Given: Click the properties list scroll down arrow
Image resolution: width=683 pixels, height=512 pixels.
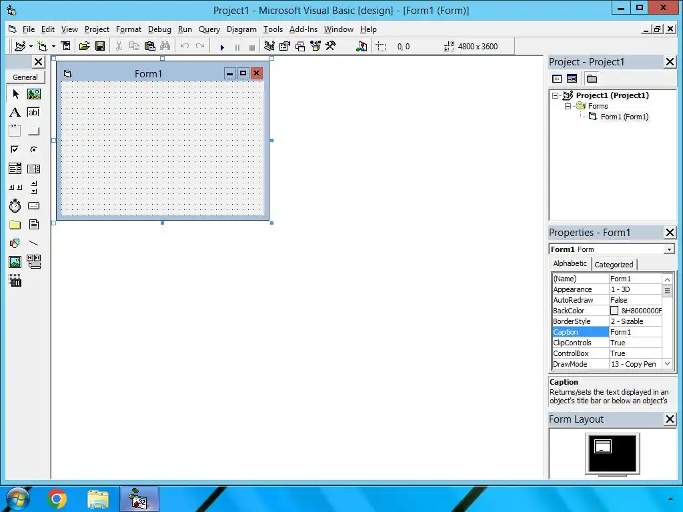Looking at the screenshot, I should [667, 363].
